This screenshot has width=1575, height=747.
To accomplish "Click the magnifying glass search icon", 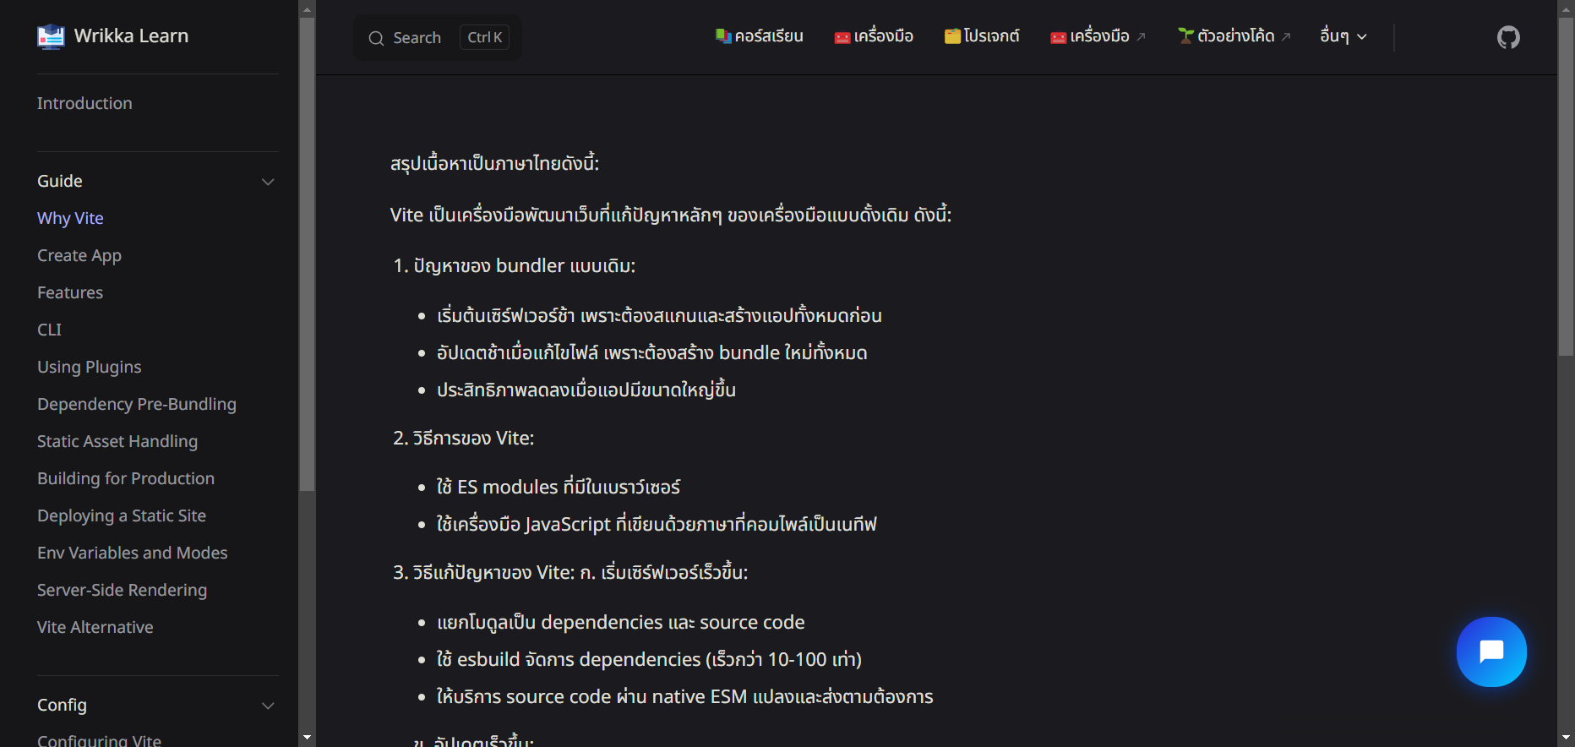I will 376,38.
